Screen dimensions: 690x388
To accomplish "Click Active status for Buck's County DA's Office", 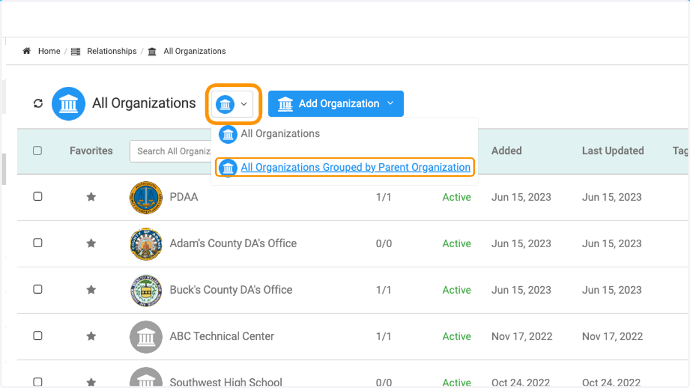I will 457,290.
